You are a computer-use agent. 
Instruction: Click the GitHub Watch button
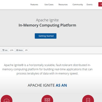tap(20, 50)
